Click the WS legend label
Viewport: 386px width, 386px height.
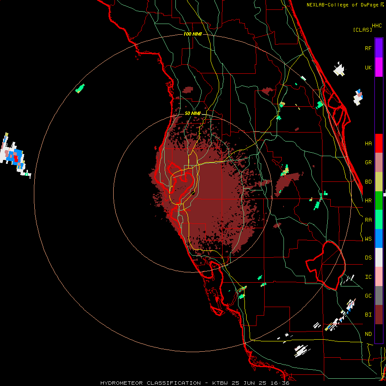click(368, 239)
